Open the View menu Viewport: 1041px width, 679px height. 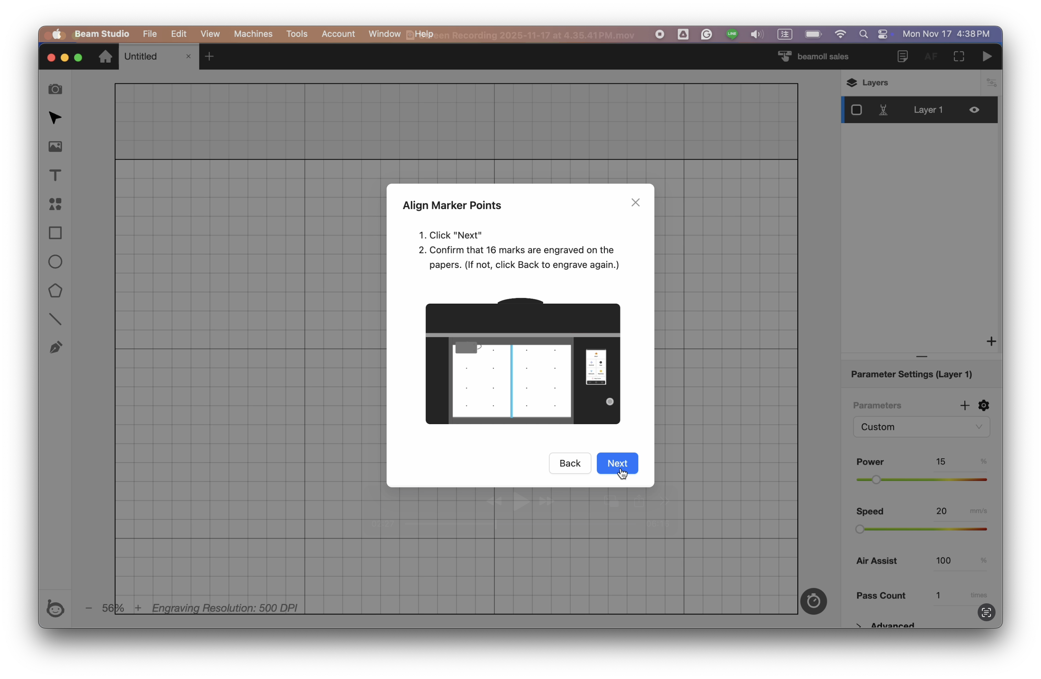(210, 34)
